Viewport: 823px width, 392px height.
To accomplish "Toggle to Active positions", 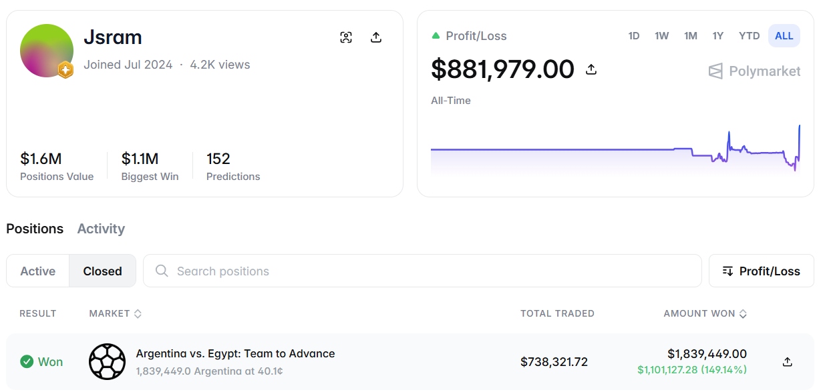I will [x=38, y=271].
